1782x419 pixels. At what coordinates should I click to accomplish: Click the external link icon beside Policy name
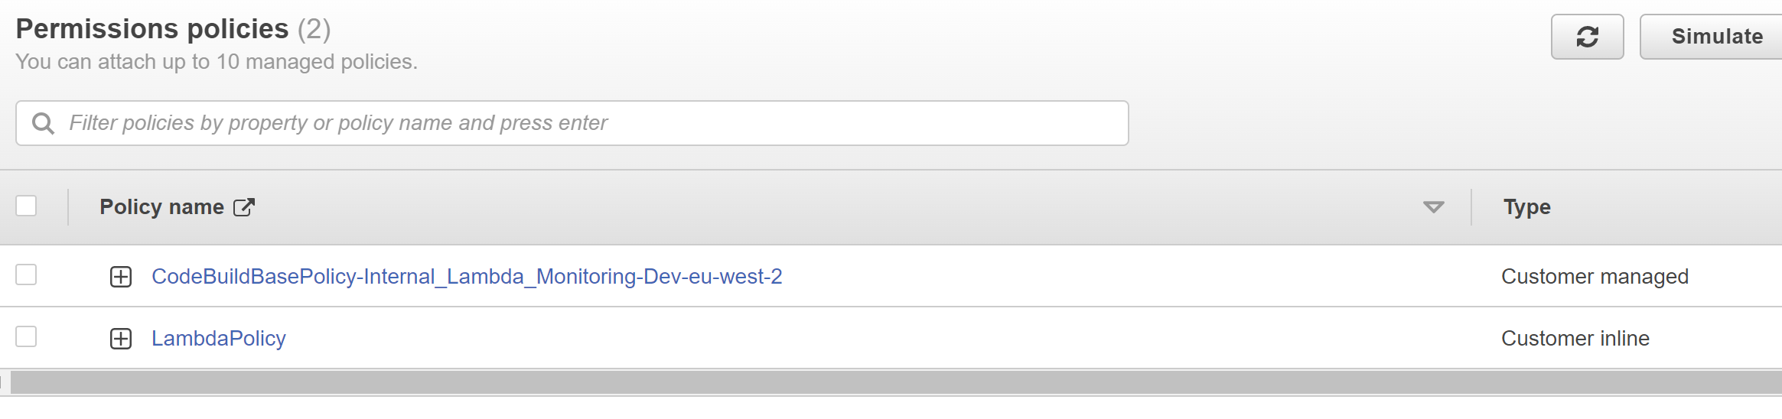244,207
